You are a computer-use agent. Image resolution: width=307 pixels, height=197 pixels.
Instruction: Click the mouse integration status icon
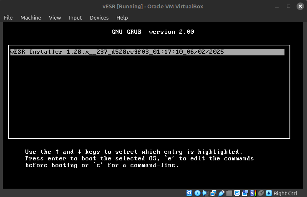261,193
